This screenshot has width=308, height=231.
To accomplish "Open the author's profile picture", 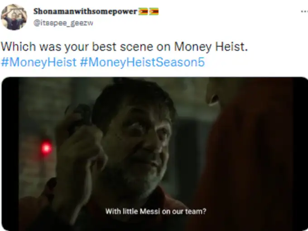I will pyautogui.click(x=14, y=17).
